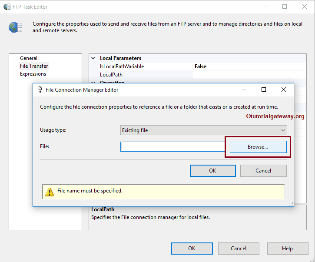Open the Expressions page
315x262 pixels.
click(33, 74)
